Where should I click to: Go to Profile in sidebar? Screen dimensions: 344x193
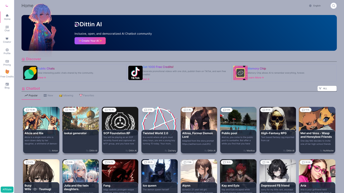pos(7,51)
